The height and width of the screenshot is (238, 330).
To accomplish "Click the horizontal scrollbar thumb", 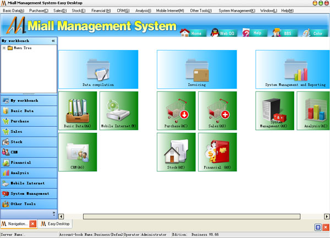I will click(x=192, y=217).
